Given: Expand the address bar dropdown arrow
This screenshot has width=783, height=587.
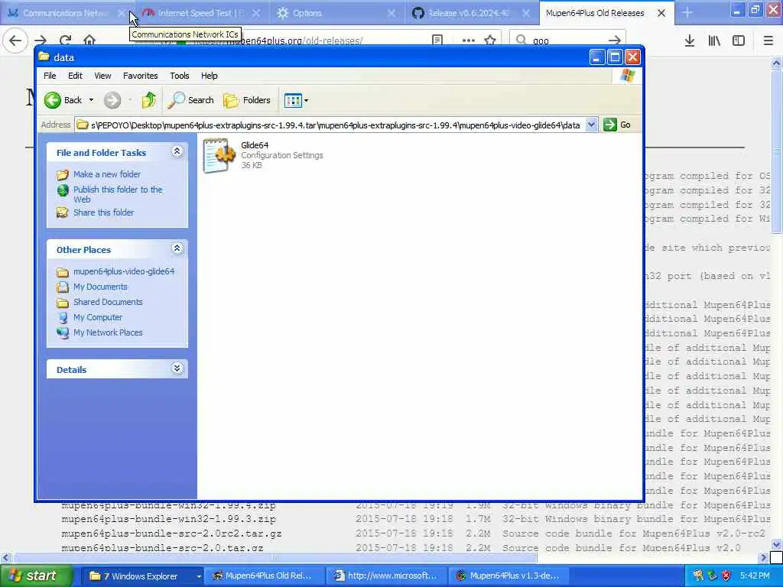Looking at the screenshot, I should (x=591, y=125).
